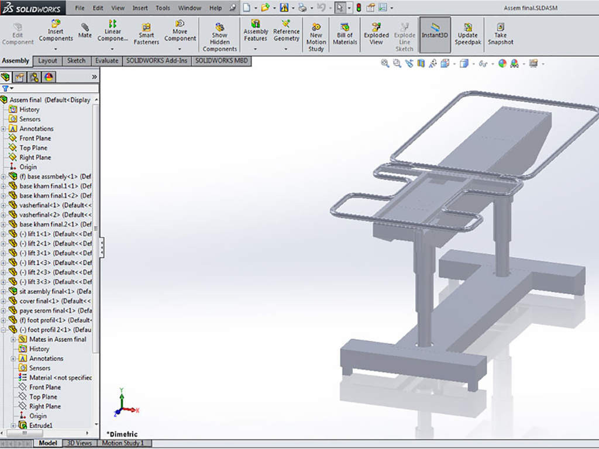Click Show Hidden Components icon
Image resolution: width=599 pixels, height=449 pixels.
tap(220, 37)
